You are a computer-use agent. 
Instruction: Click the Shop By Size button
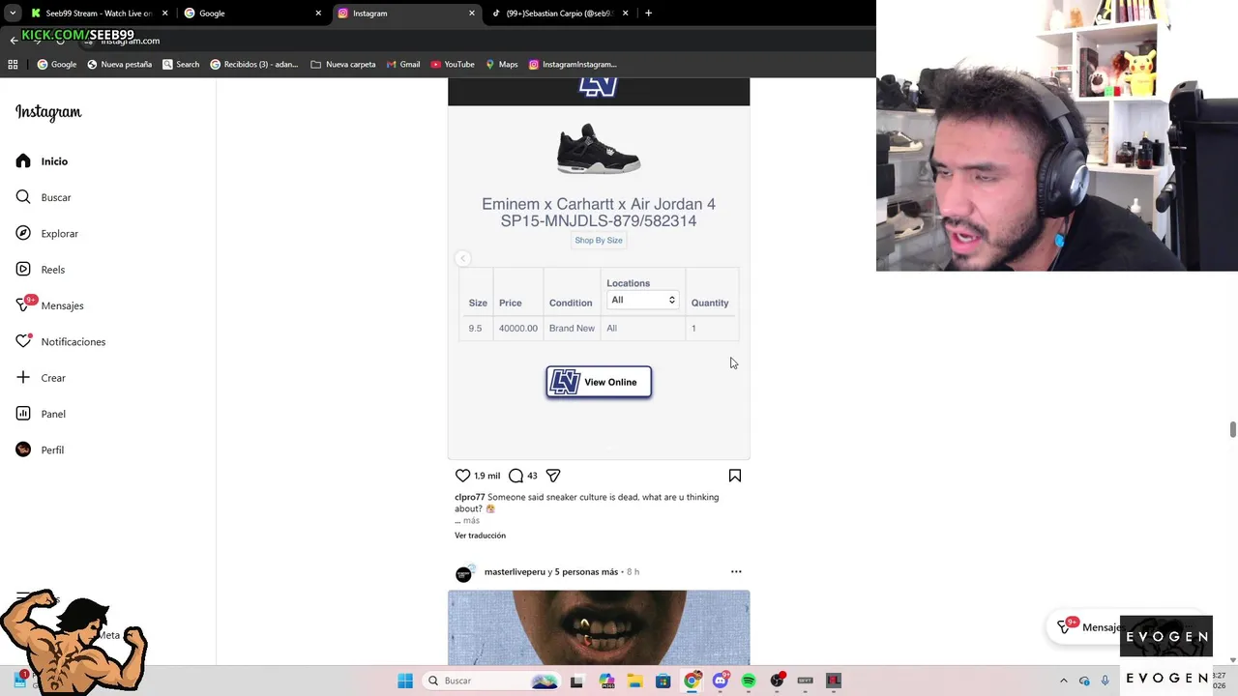click(x=599, y=240)
